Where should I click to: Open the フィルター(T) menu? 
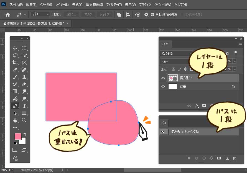tap(114, 5)
